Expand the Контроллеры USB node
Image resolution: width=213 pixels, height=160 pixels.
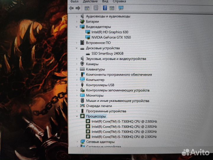(x=77, y=85)
